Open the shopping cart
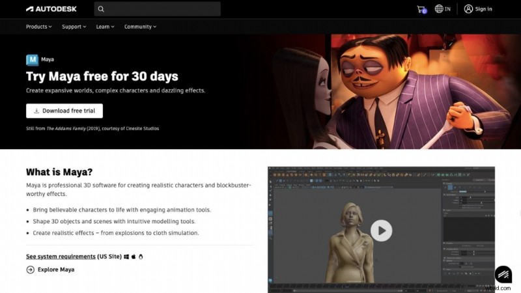Image resolution: width=521 pixels, height=293 pixels. tap(421, 9)
